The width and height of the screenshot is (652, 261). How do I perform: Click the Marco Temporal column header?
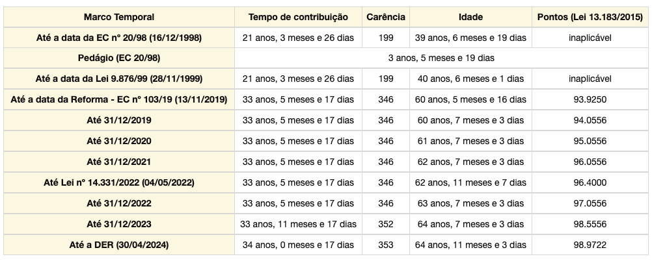(x=119, y=17)
